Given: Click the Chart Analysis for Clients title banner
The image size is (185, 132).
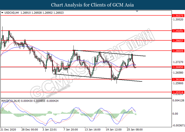Looking at the screenshot, I should (x=92, y=5).
